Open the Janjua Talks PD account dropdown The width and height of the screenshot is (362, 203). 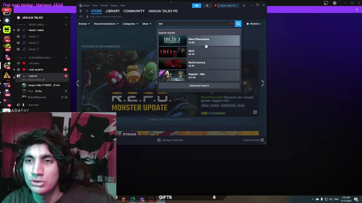(226, 5)
